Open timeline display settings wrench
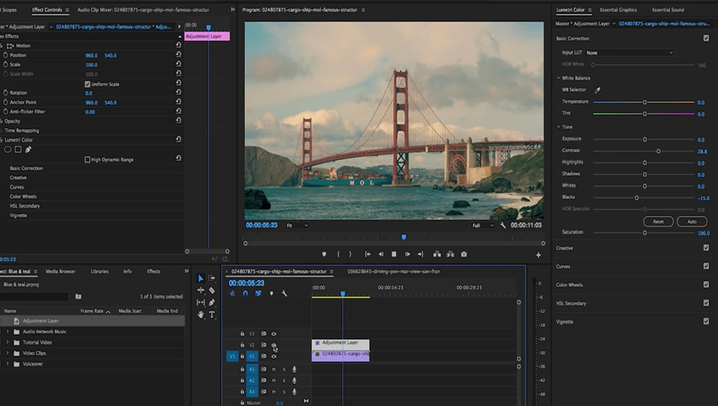The image size is (718, 406). [x=284, y=293]
